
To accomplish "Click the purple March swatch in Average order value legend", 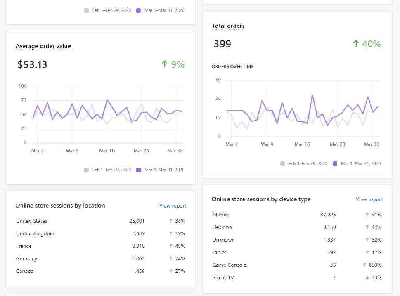I will 139,170.
